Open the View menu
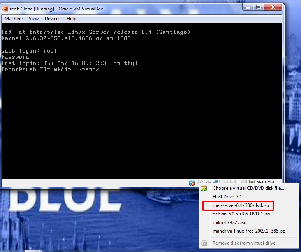This screenshot has height=252, width=301. coord(33,19)
